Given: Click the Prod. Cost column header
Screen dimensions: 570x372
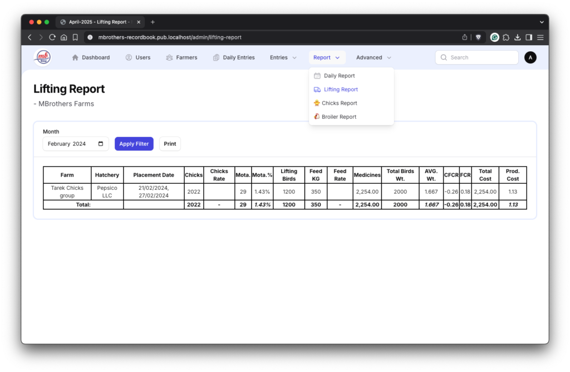Looking at the screenshot, I should 513,175.
